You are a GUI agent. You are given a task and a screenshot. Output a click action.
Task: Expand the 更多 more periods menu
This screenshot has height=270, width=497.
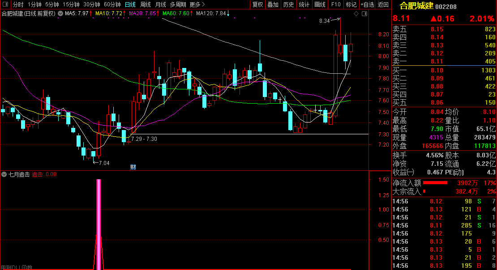tap(197, 4)
